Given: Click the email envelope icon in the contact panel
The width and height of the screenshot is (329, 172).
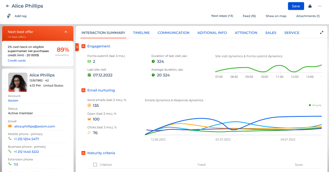Looking at the screenshot, I should coord(10,126).
